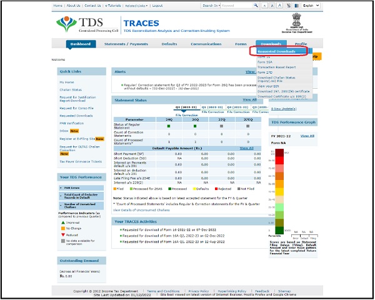Click the Logout link

point(157,6)
